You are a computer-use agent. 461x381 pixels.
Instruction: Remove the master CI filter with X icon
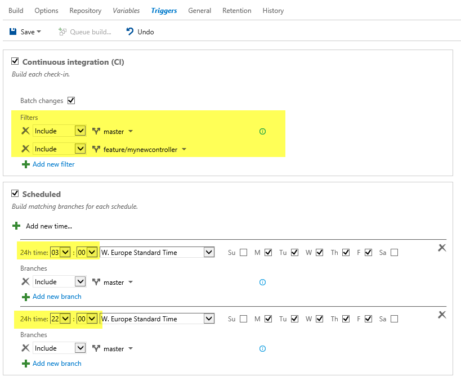pos(25,131)
